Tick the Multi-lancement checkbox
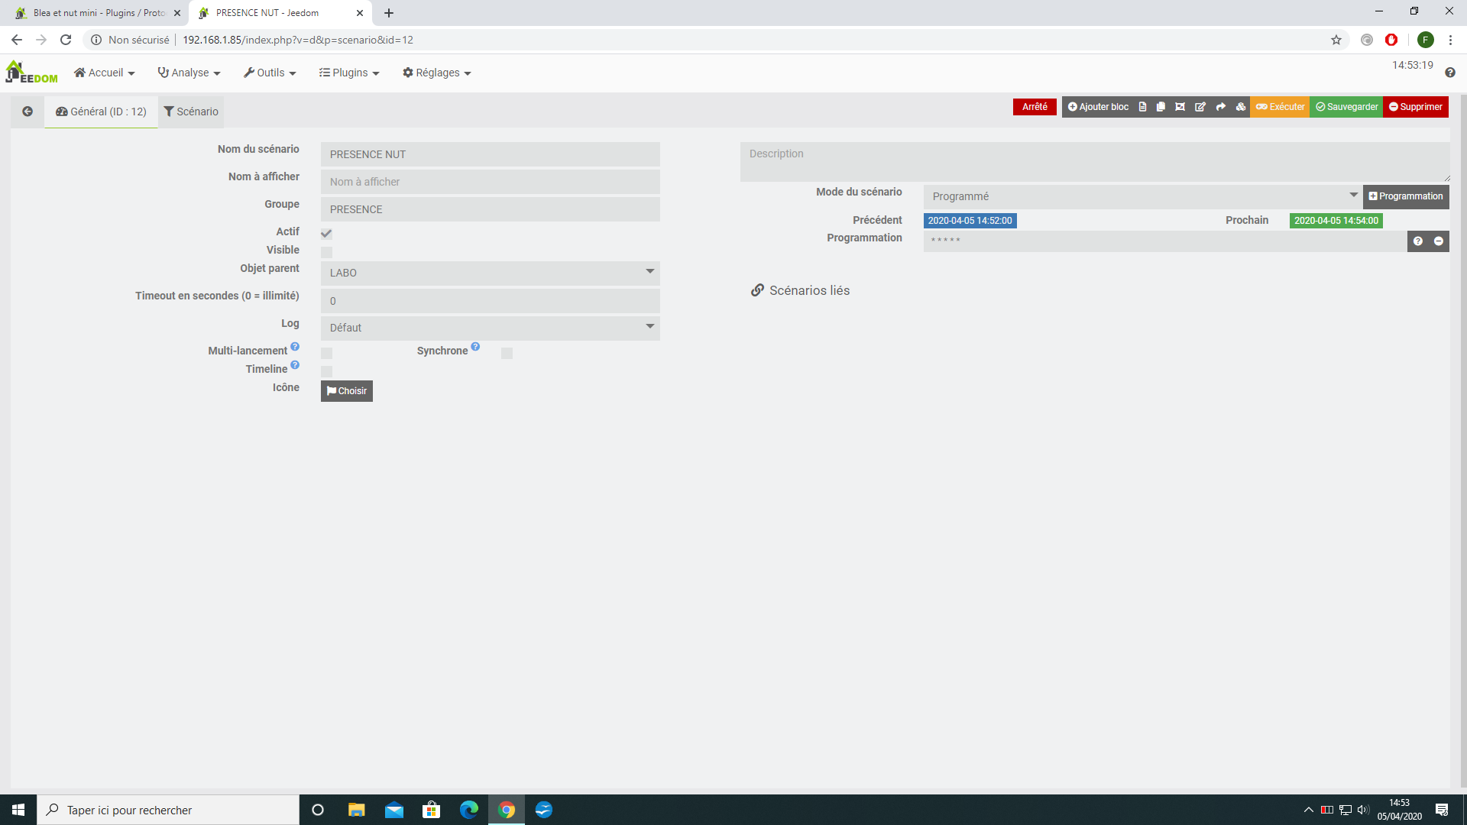This screenshot has width=1467, height=825. (x=326, y=353)
